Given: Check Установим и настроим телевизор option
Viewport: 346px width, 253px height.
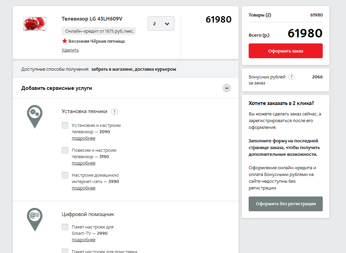Looking at the screenshot, I should pos(65,125).
